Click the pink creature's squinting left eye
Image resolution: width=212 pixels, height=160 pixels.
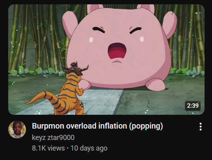pyautogui.click(x=99, y=30)
